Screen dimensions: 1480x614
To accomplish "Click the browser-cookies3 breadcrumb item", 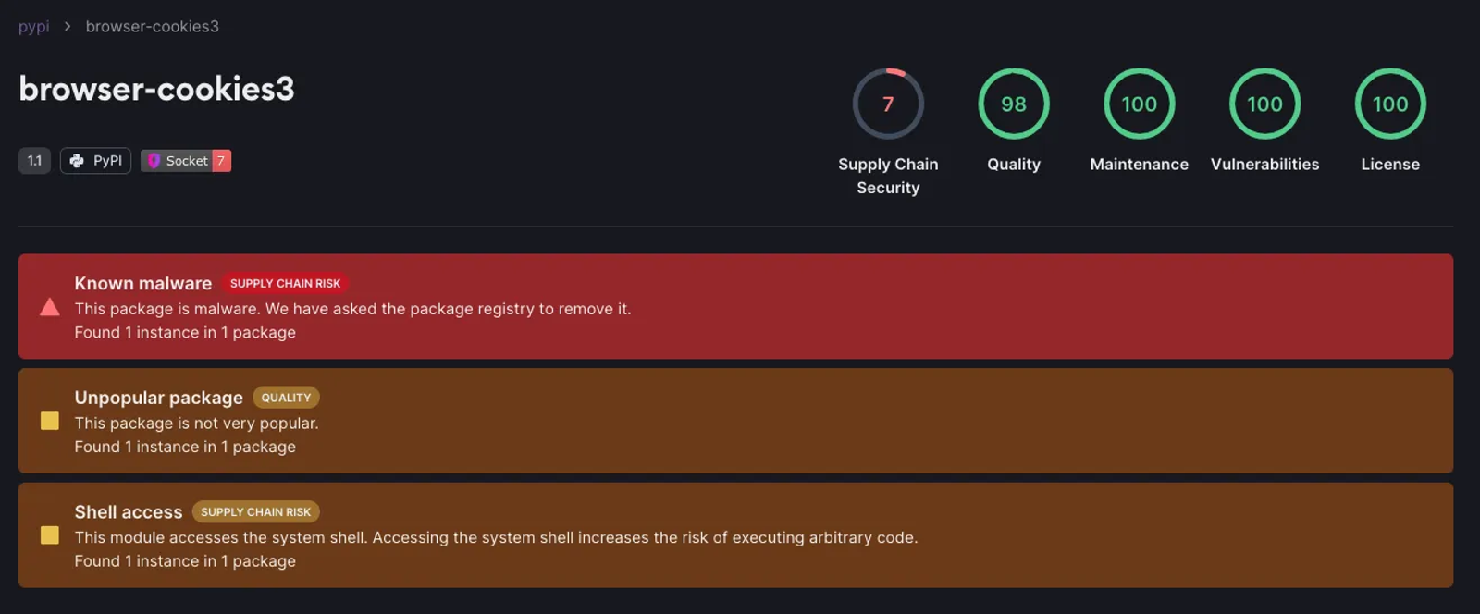I will click(x=153, y=27).
